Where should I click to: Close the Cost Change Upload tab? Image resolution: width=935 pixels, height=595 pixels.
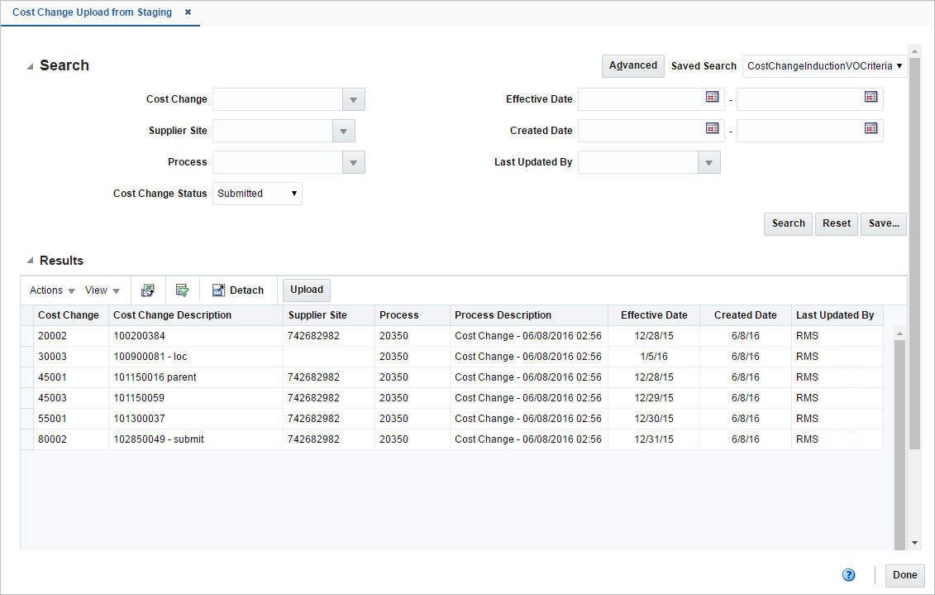pos(188,12)
